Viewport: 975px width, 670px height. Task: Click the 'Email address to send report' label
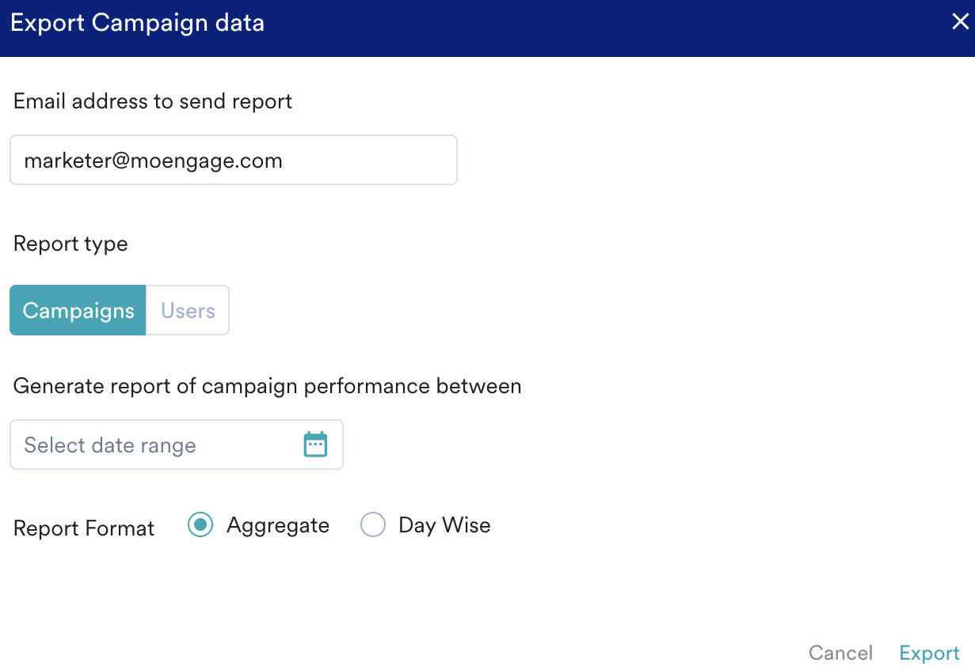pyautogui.click(x=153, y=101)
